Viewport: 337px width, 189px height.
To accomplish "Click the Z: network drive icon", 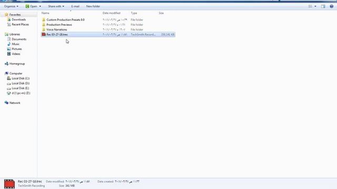I will coord(9,93).
